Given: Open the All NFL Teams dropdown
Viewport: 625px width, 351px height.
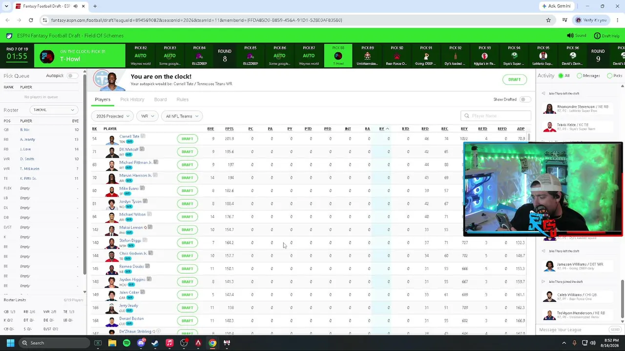Looking at the screenshot, I should [182, 116].
